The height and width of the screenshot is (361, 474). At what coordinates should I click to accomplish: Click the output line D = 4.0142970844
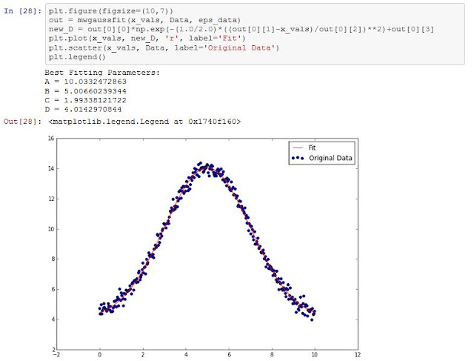pos(83,109)
